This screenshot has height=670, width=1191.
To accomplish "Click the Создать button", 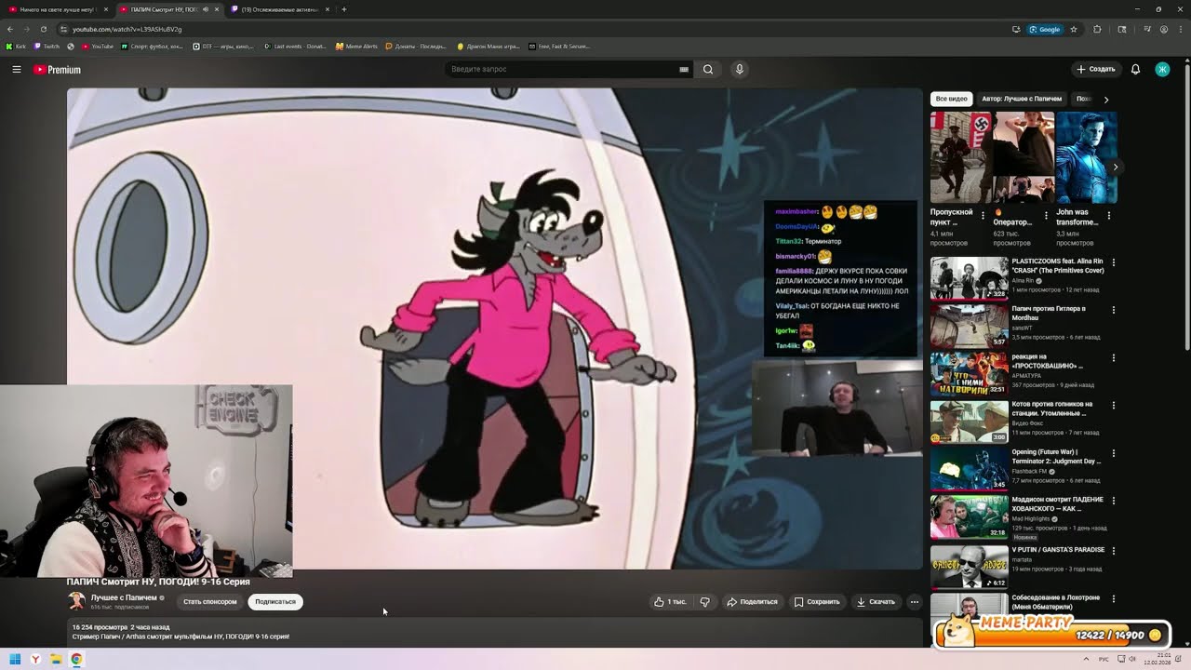I will 1095,69.
